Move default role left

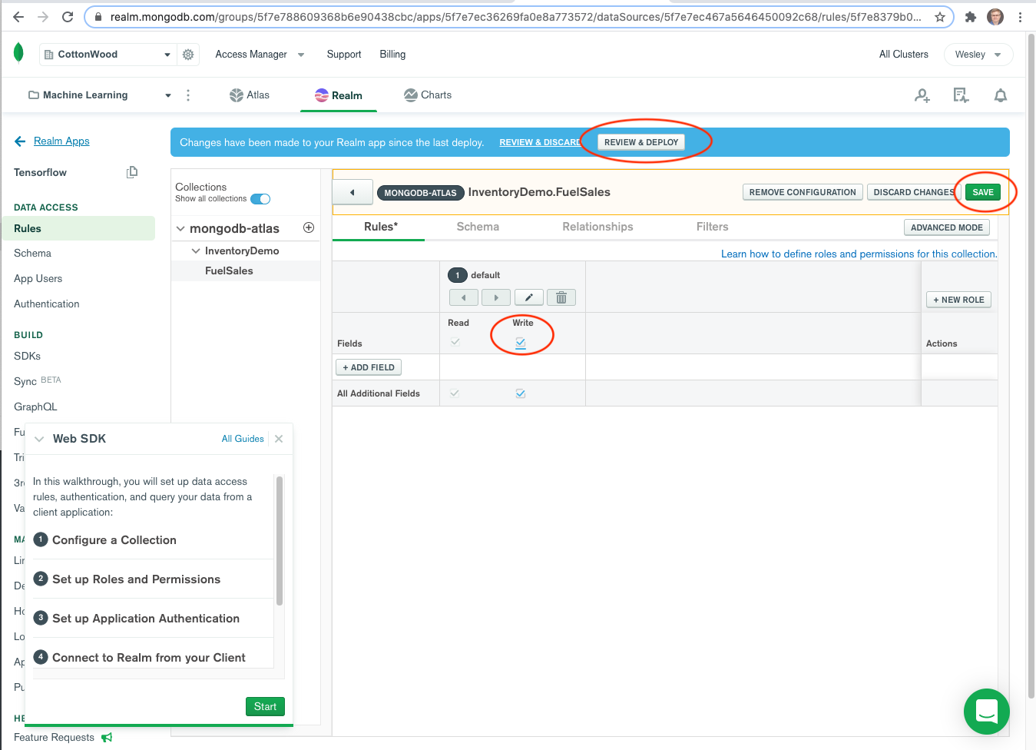pyautogui.click(x=464, y=297)
